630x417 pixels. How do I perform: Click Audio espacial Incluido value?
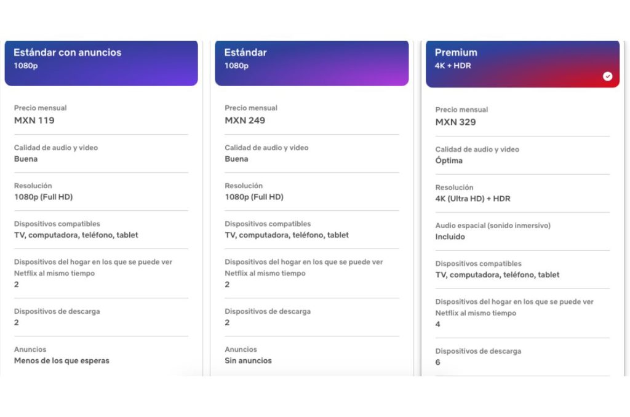point(450,237)
